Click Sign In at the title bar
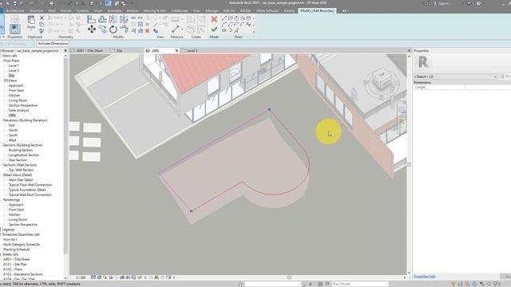The height and width of the screenshot is (287, 511). click(x=444, y=3)
